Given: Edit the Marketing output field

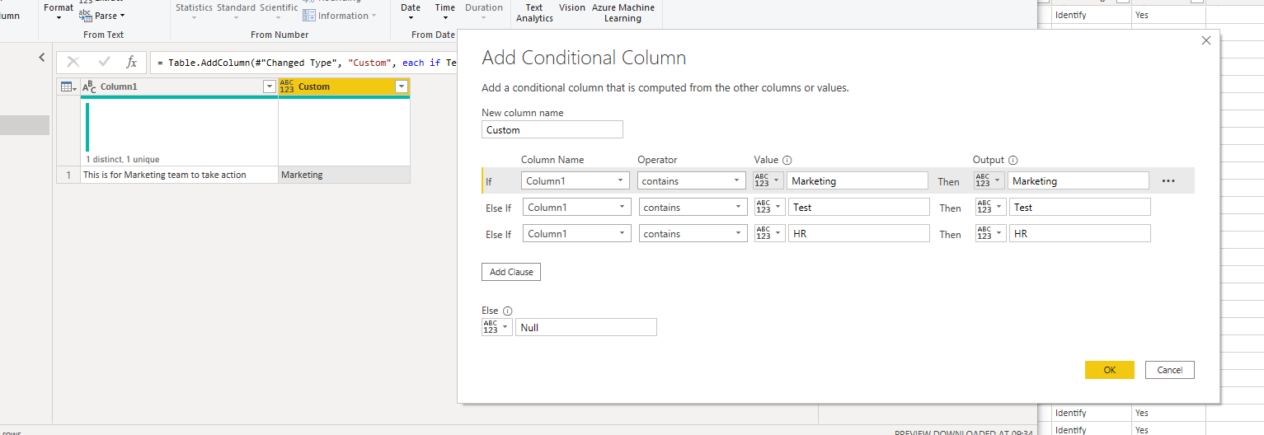Looking at the screenshot, I should pyautogui.click(x=1078, y=180).
